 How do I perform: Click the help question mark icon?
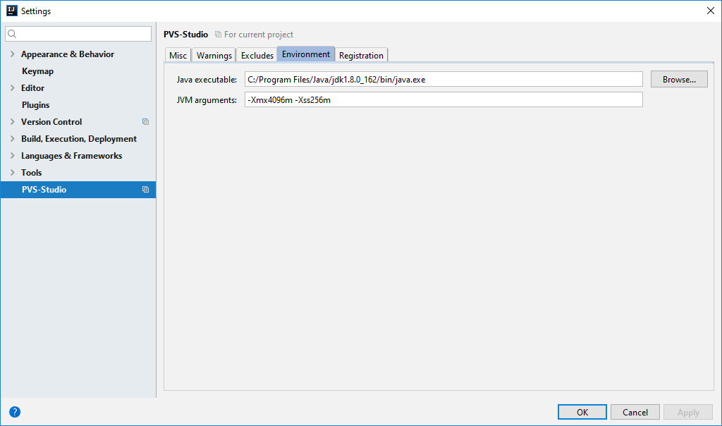pyautogui.click(x=15, y=412)
